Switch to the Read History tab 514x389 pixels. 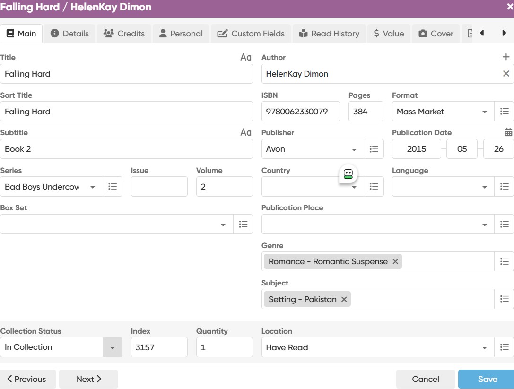click(x=329, y=34)
